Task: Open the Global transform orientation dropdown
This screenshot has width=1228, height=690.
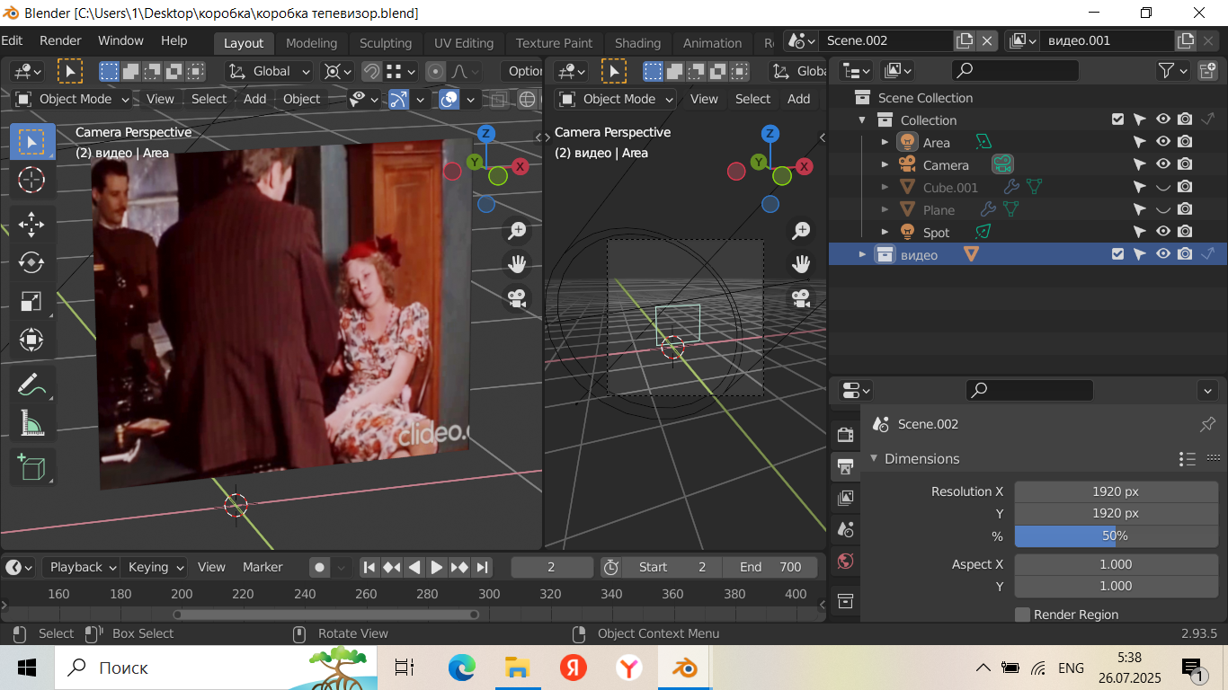Action: pos(269,71)
